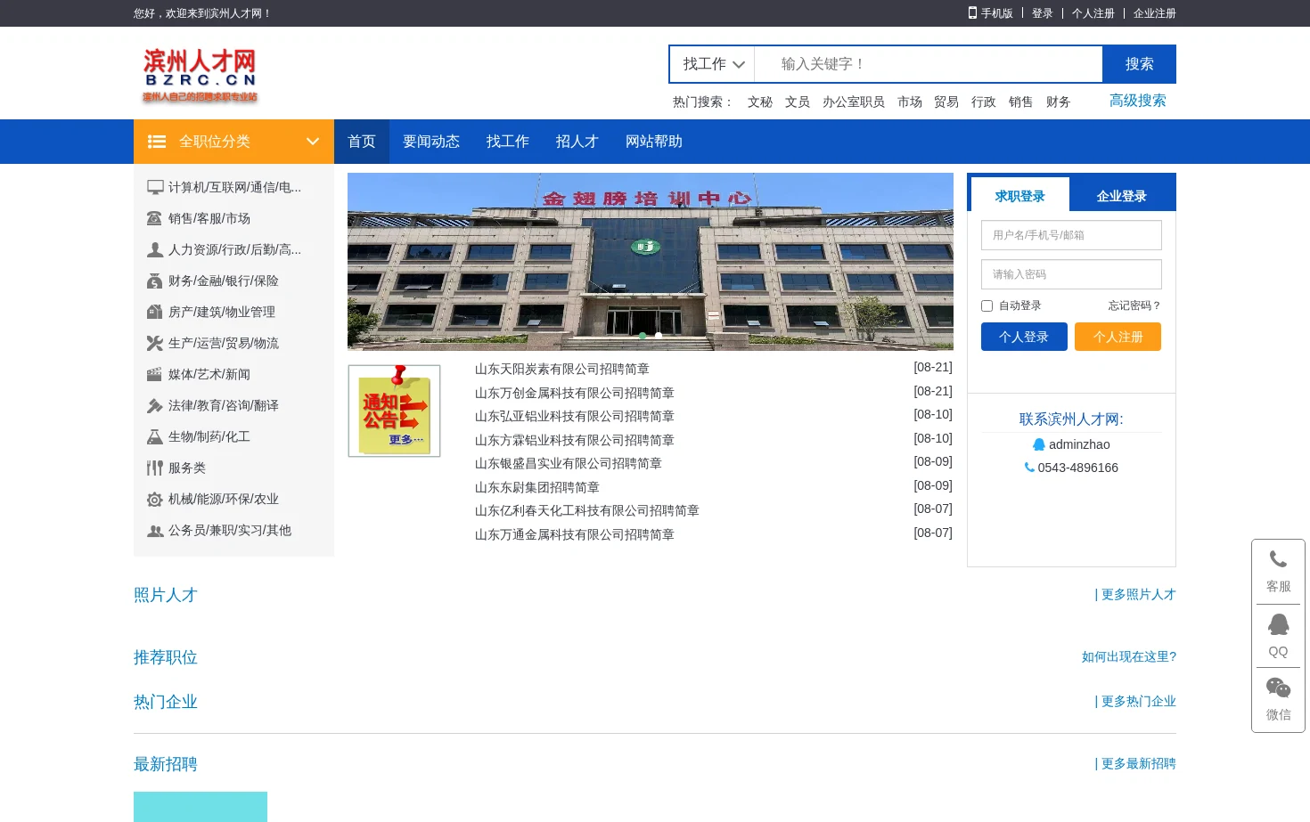1310x822 pixels.
Task: Click the 忘记密码？ link
Action: coord(1134,305)
